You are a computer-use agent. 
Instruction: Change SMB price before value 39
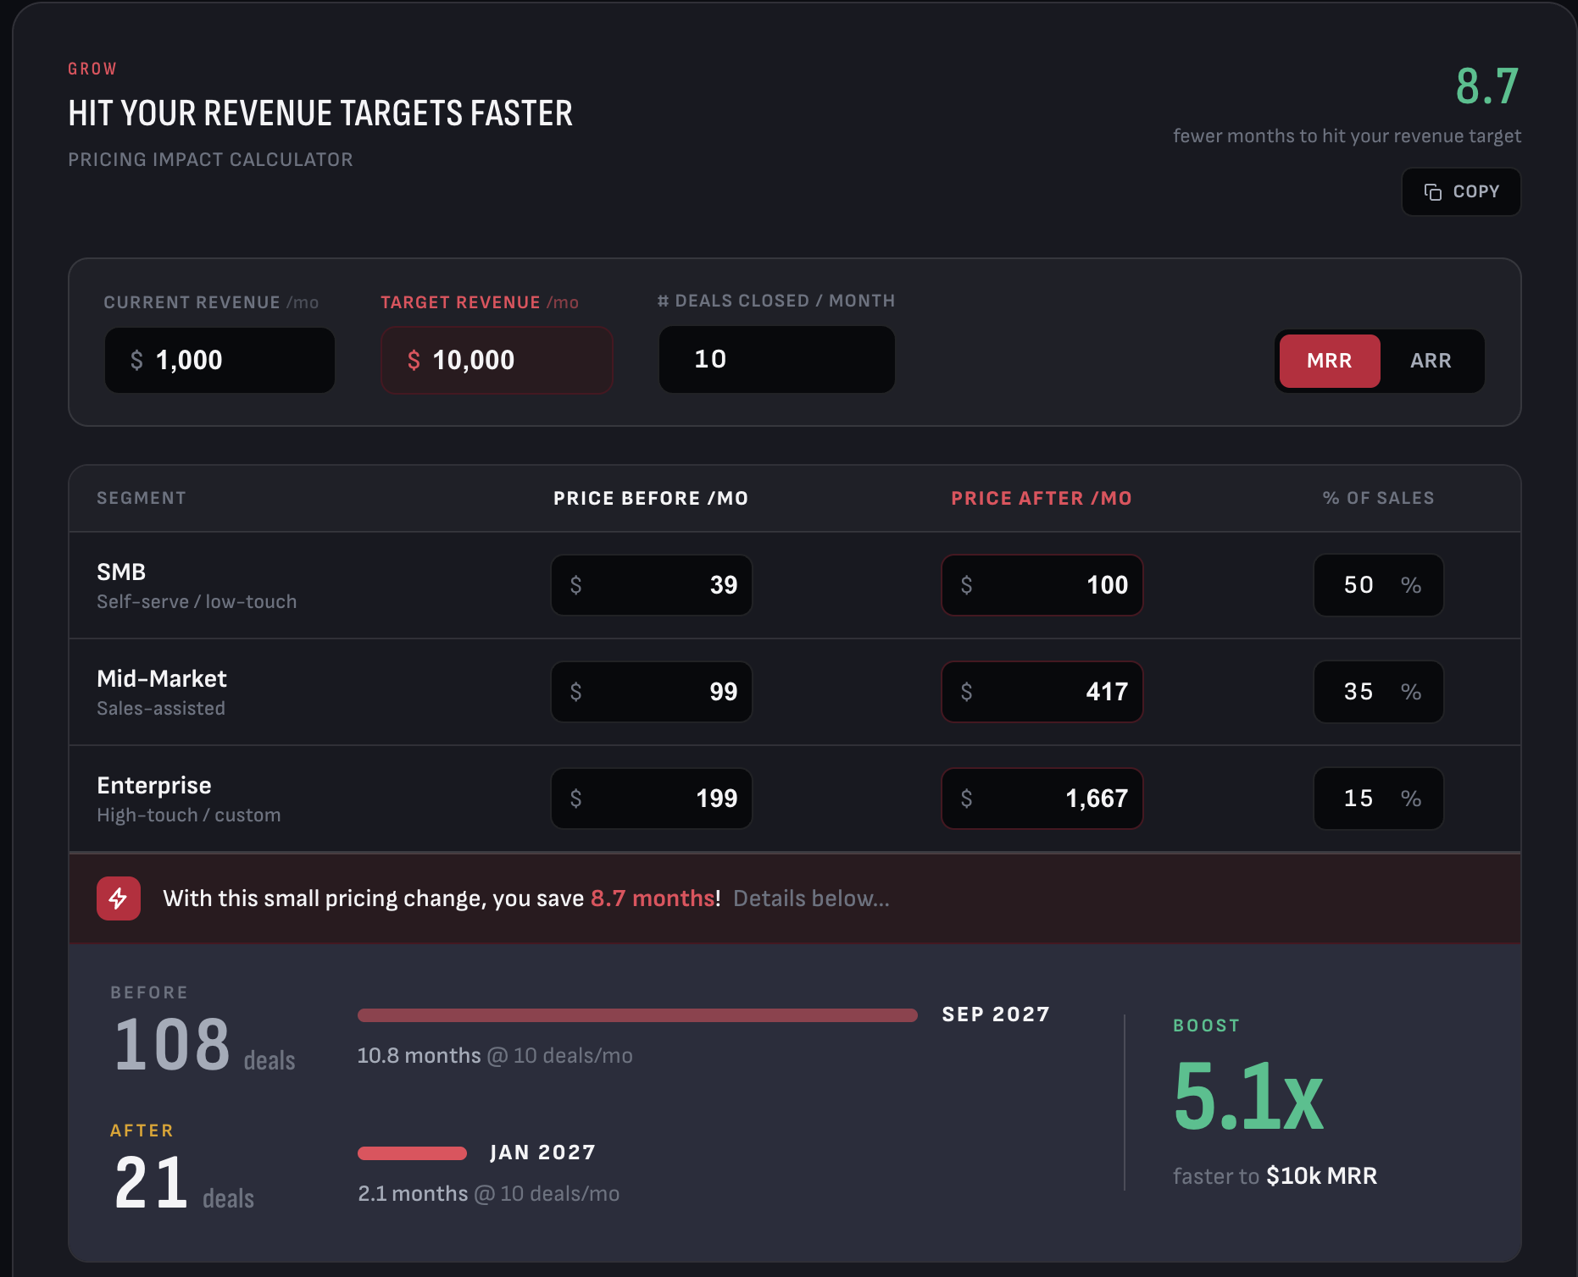tap(652, 585)
